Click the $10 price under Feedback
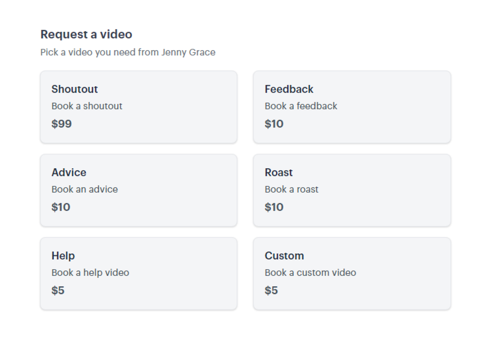497x338 pixels. tap(274, 124)
